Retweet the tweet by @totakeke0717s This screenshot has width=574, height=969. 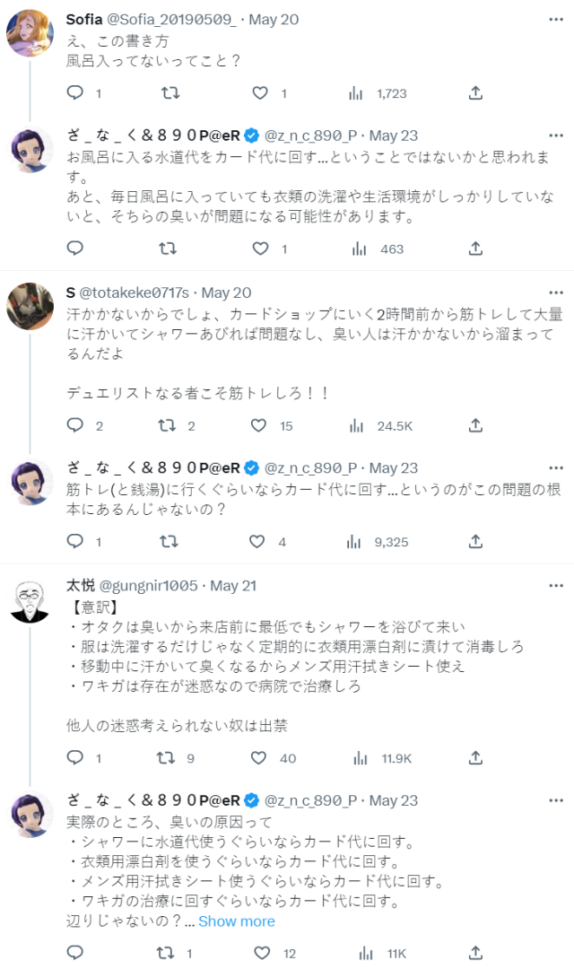tap(167, 425)
